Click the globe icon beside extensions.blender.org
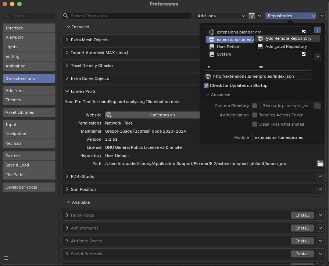This screenshot has width=329, height=266. [211, 32]
